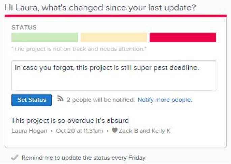The height and width of the screenshot is (164, 231).
Task: Select the red off-track status color
Action: [x=183, y=37]
